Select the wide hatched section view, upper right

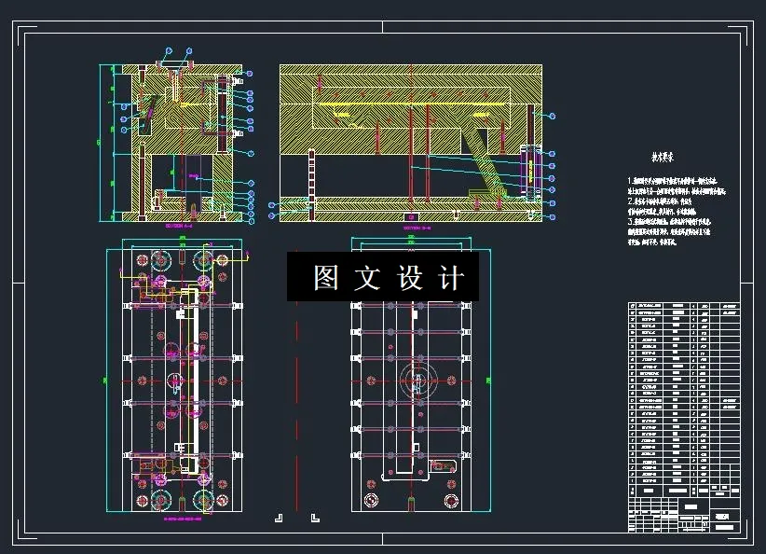(x=411, y=144)
